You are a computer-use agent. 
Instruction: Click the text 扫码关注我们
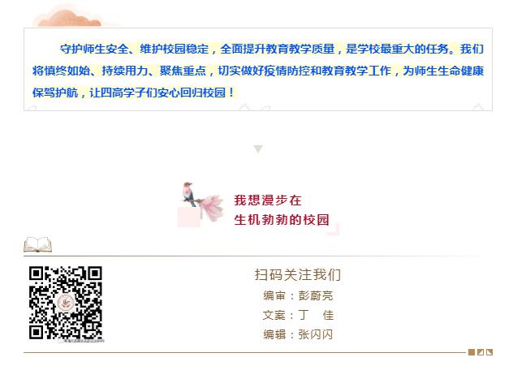tap(298, 275)
